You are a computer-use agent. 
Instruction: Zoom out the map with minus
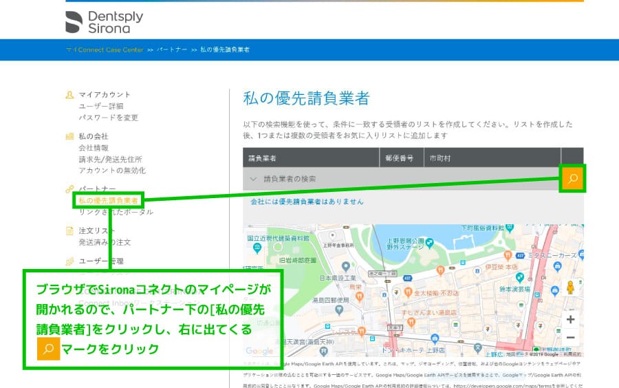coord(570,338)
